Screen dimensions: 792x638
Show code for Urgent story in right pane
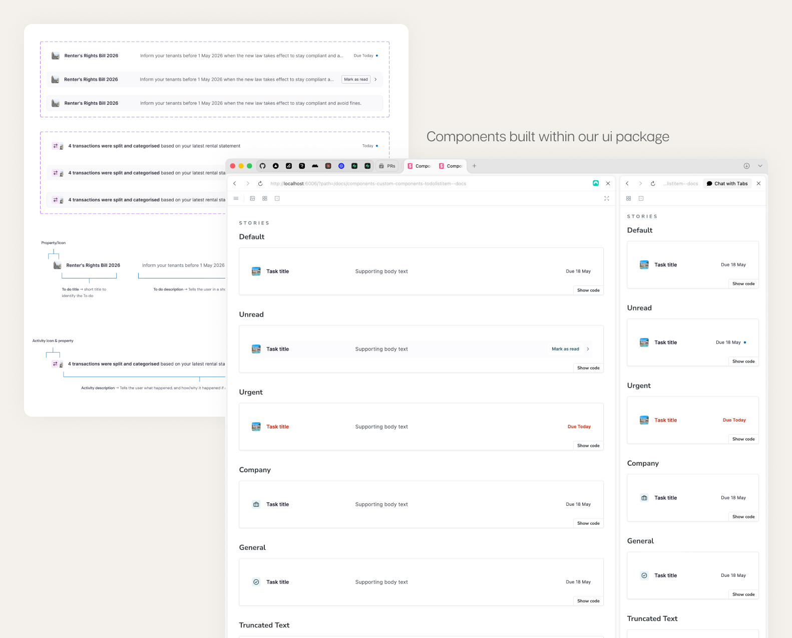(x=743, y=439)
